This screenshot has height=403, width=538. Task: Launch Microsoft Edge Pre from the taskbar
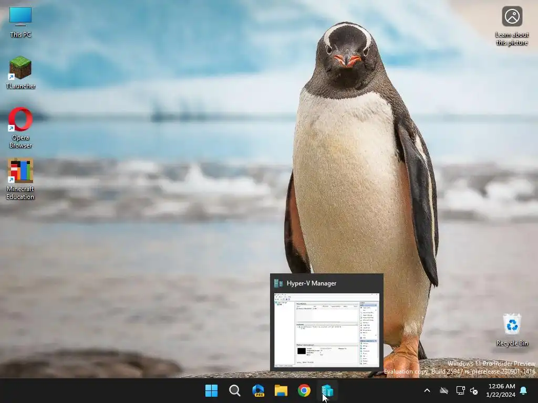(258, 390)
